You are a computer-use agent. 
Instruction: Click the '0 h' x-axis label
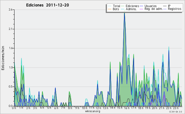[x=14, y=108]
